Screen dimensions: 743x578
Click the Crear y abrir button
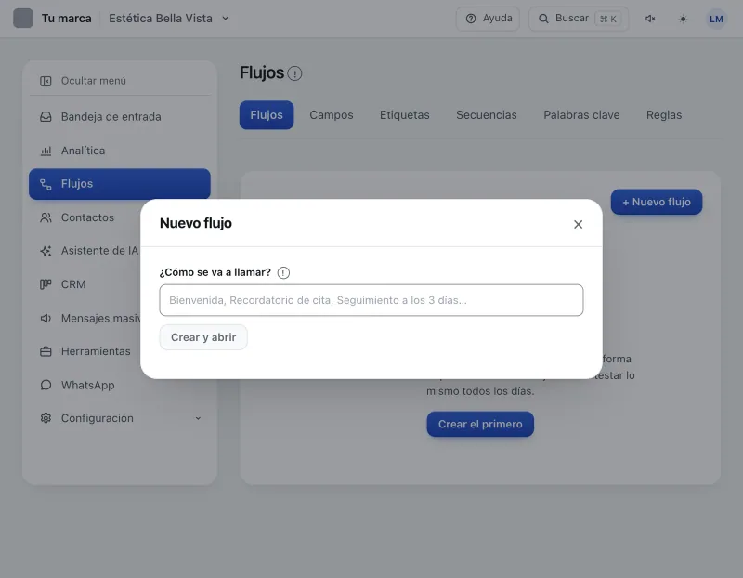(x=203, y=337)
